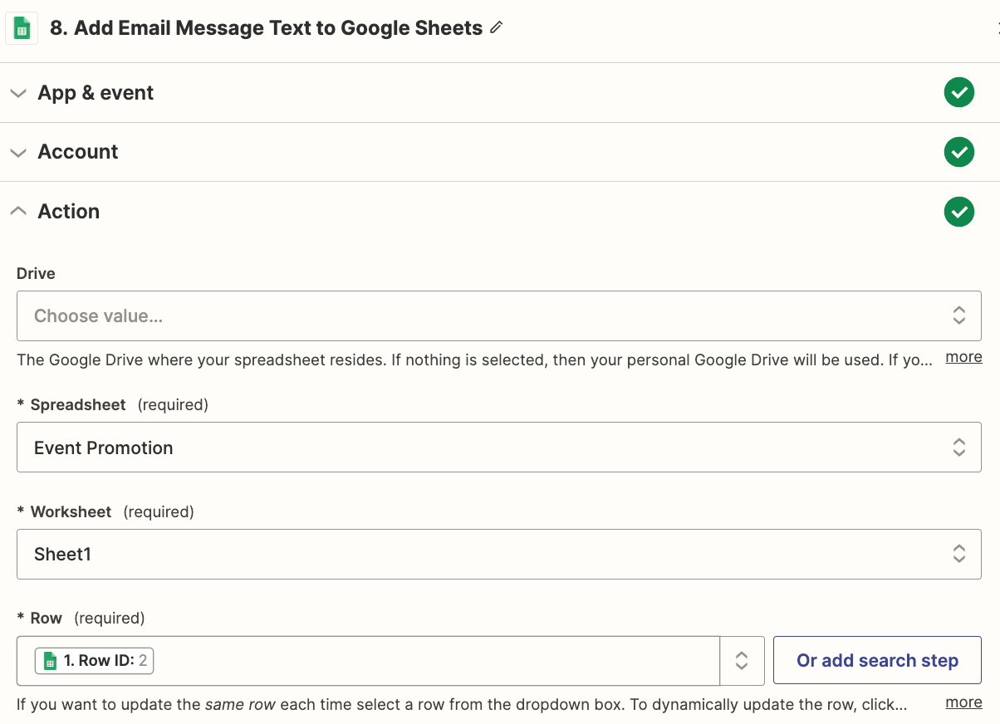Screen dimensions: 1000x724
Task: Click the Row field up-down selector arrows
Action: click(743, 661)
